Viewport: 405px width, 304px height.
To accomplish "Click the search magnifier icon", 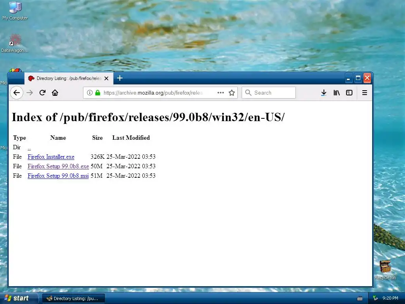I will (x=248, y=93).
